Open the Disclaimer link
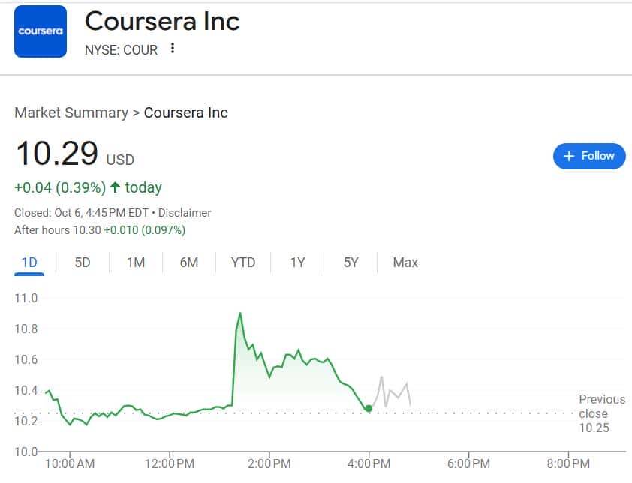 185,213
